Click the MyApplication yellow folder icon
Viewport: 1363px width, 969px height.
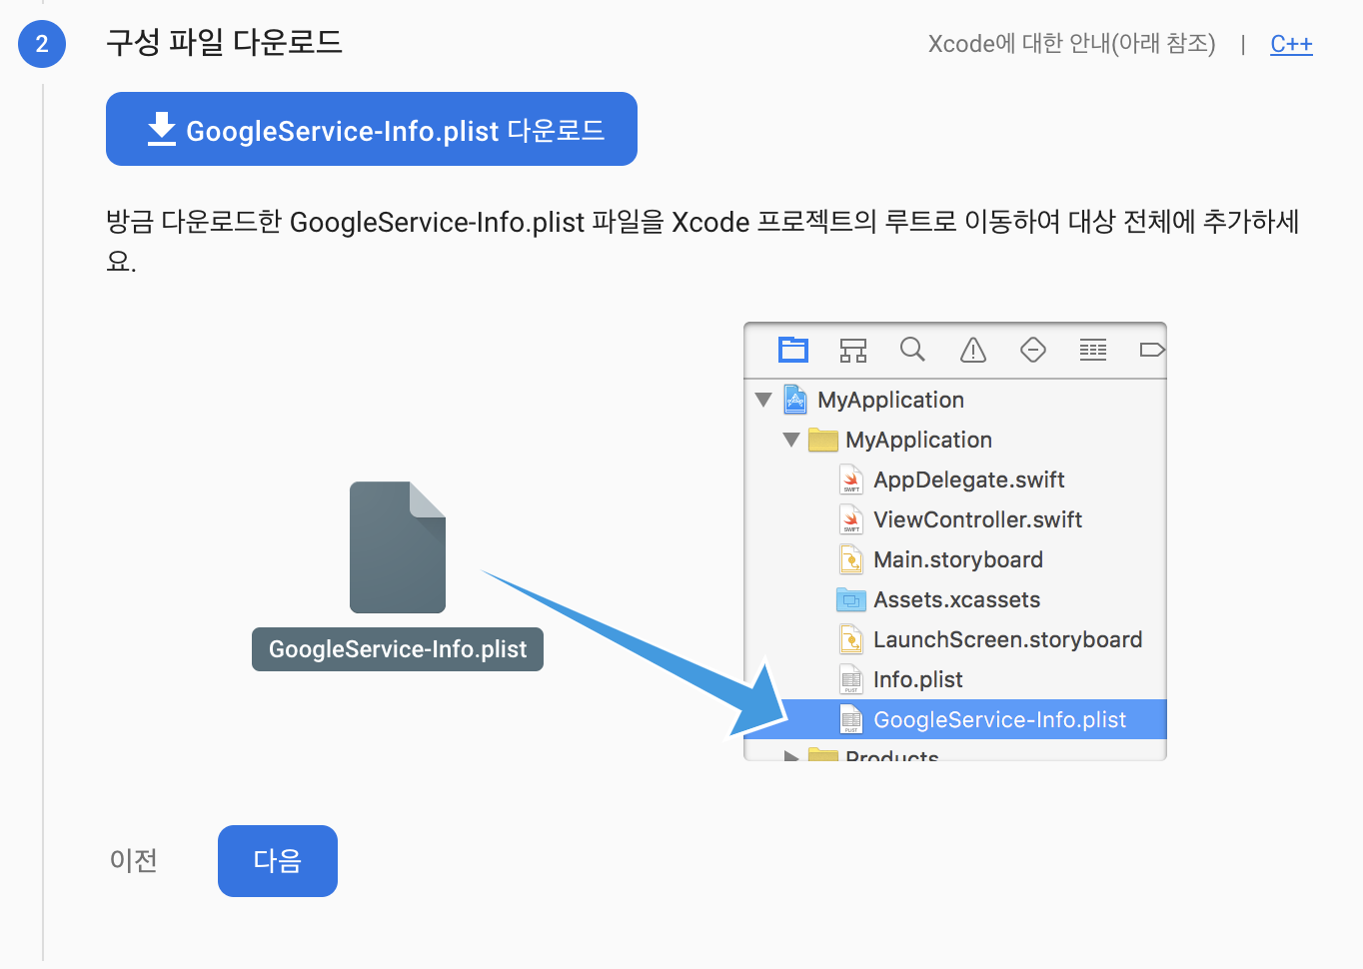click(x=823, y=440)
